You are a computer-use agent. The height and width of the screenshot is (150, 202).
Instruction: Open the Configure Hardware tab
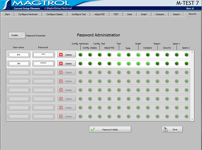tap(28, 14)
